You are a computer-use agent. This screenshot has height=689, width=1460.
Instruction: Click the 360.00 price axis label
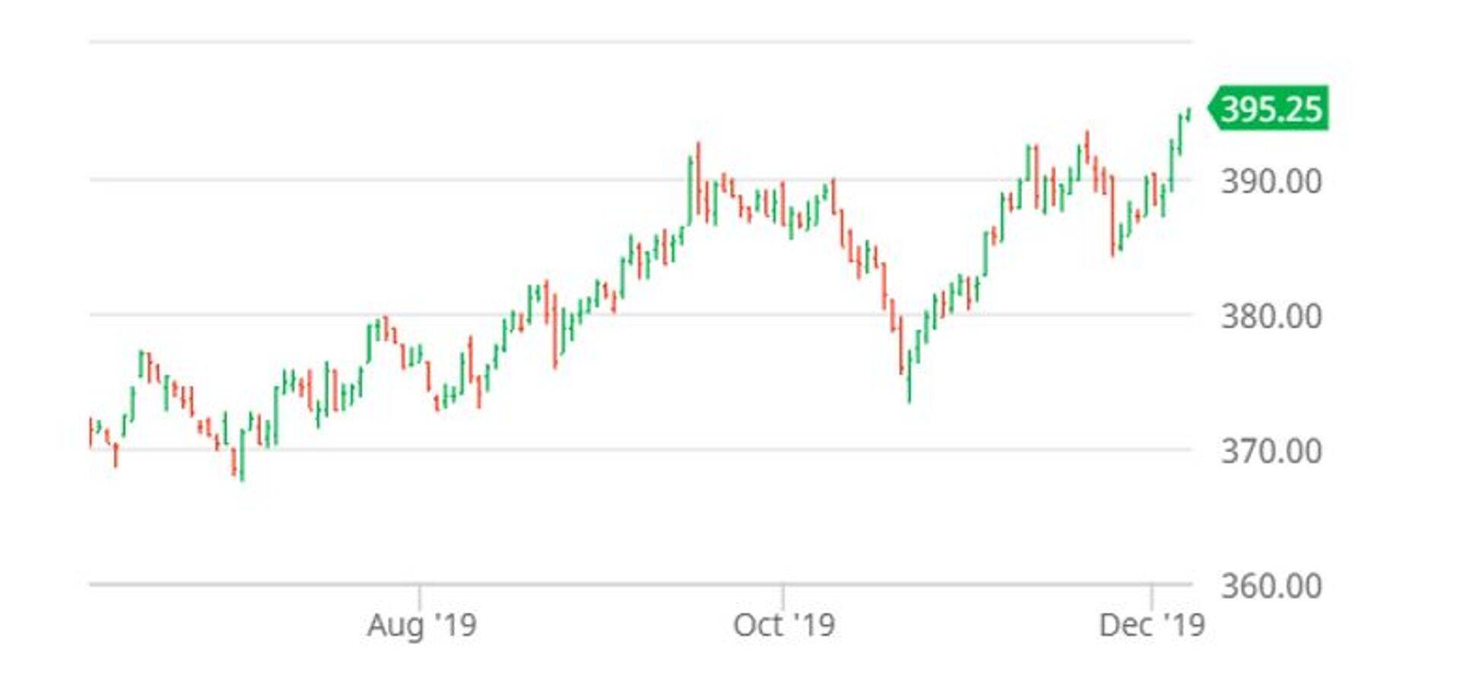point(1271,586)
